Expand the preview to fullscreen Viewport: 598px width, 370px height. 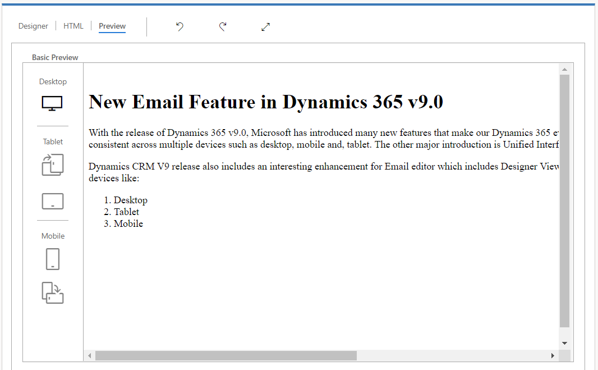(265, 26)
